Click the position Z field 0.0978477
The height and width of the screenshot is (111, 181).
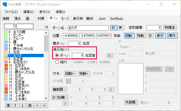(x=104, y=36)
